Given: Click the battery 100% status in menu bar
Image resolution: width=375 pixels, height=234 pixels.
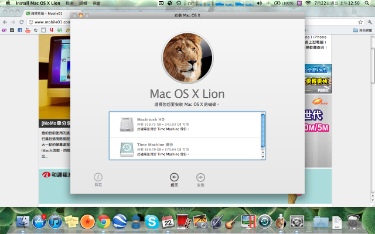Looking at the screenshot, I should point(284,3).
